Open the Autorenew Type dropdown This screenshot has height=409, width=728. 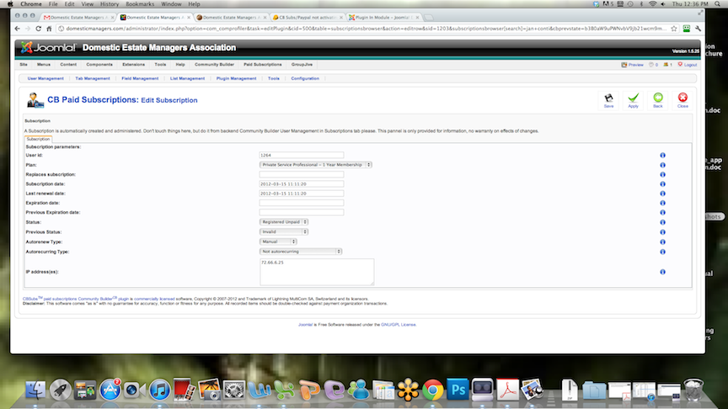[x=278, y=242]
